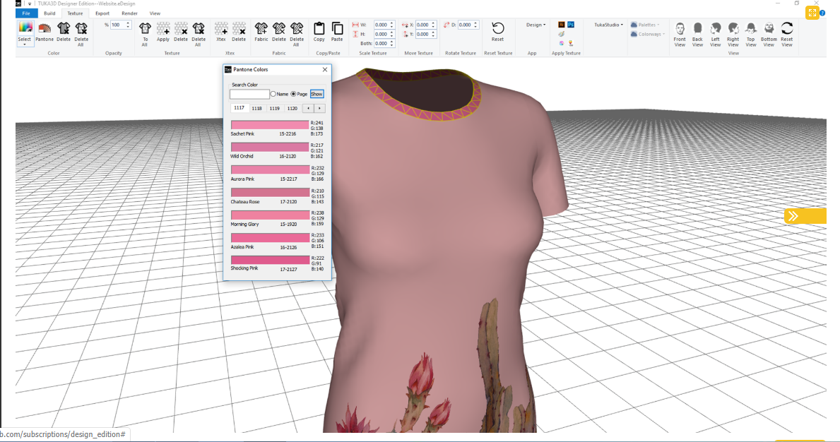This screenshot has height=442, width=840.
Task: Select the Name radio button
Action: [273, 94]
